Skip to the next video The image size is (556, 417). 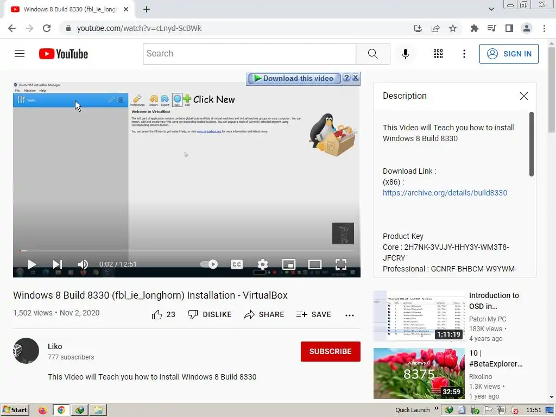(57, 264)
